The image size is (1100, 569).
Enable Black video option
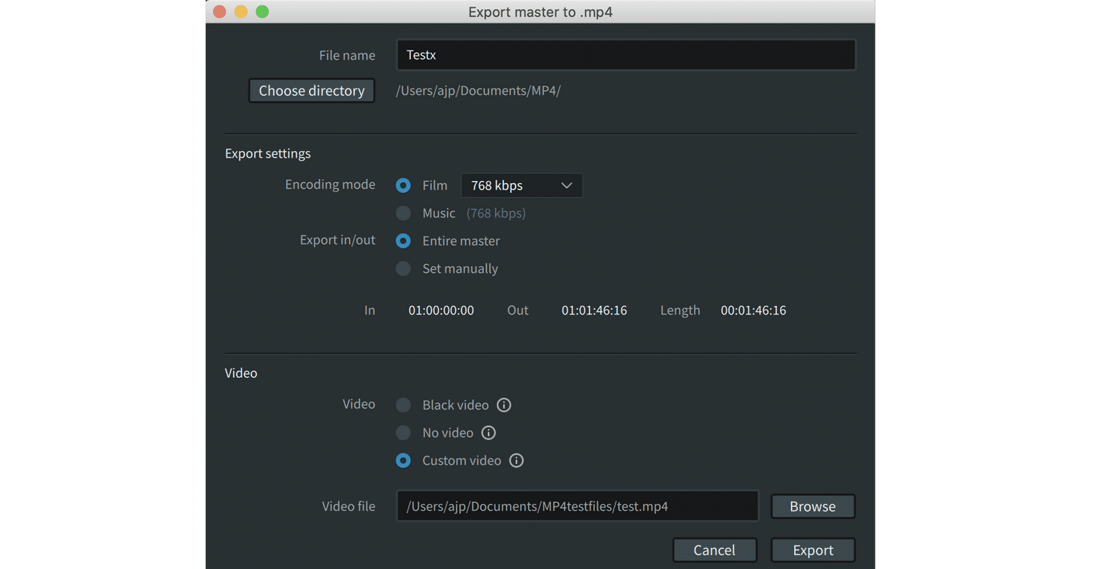tap(403, 405)
